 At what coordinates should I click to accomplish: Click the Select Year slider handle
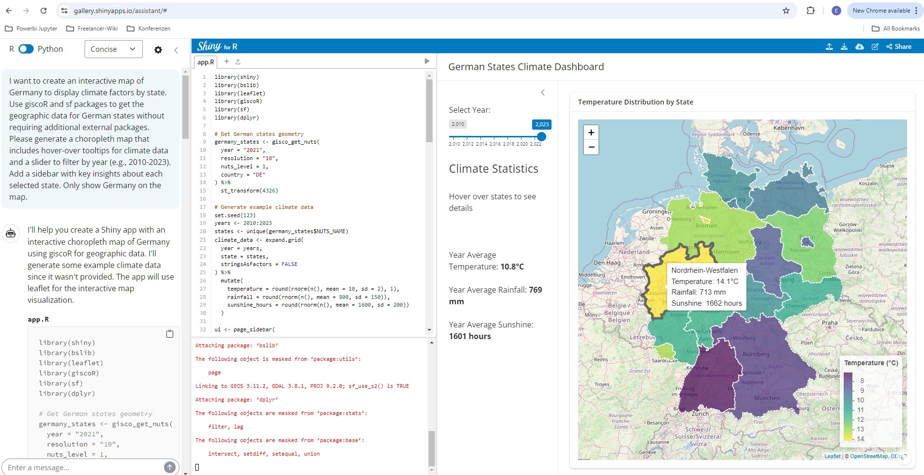point(542,137)
